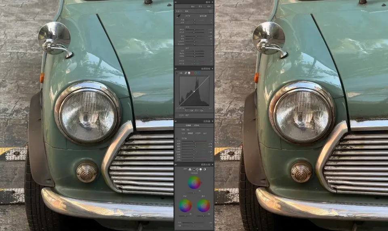Screen dimensions: 388x231
Task: Click the midtone color wheel center
Action: (x=194, y=183)
